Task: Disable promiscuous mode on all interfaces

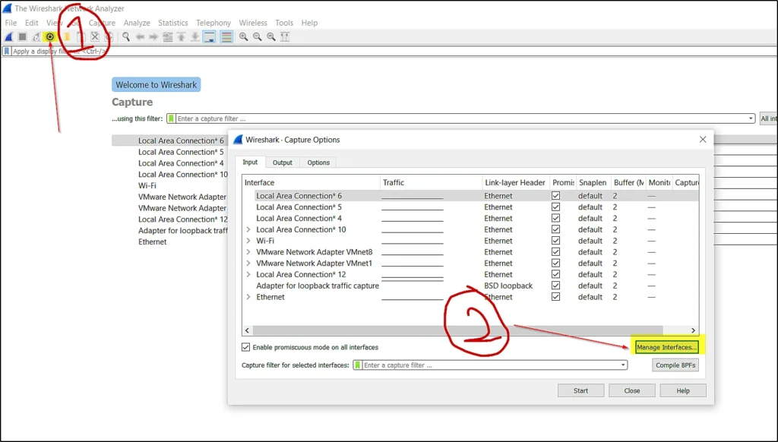Action: (245, 347)
